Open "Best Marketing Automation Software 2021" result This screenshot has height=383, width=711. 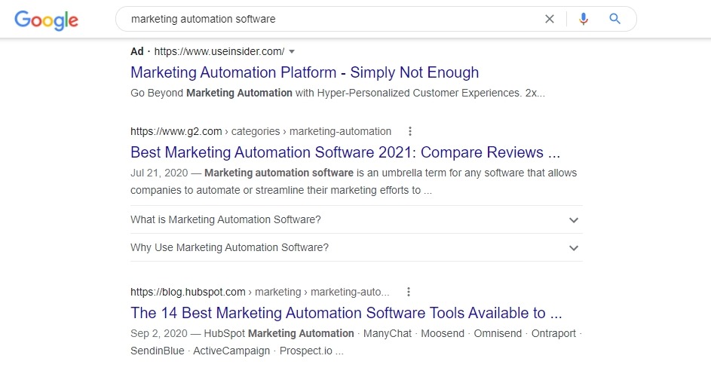(345, 152)
